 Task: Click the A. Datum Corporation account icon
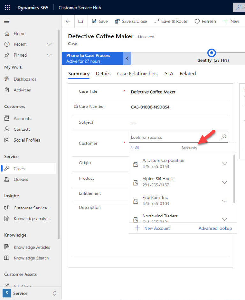[136, 164]
